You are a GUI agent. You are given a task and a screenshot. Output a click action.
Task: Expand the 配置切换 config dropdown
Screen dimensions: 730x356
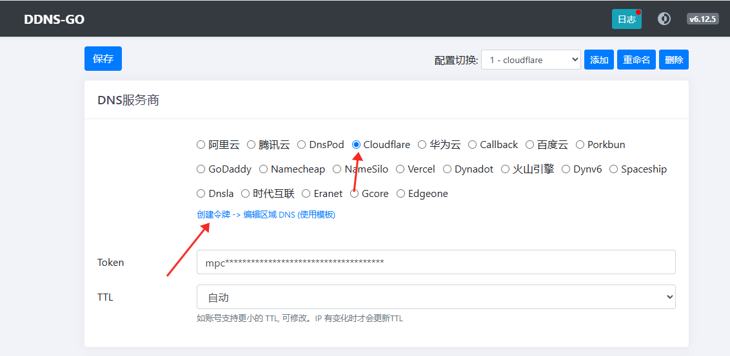[x=531, y=60]
